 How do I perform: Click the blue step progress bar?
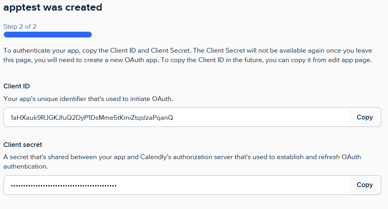pyautogui.click(x=48, y=35)
